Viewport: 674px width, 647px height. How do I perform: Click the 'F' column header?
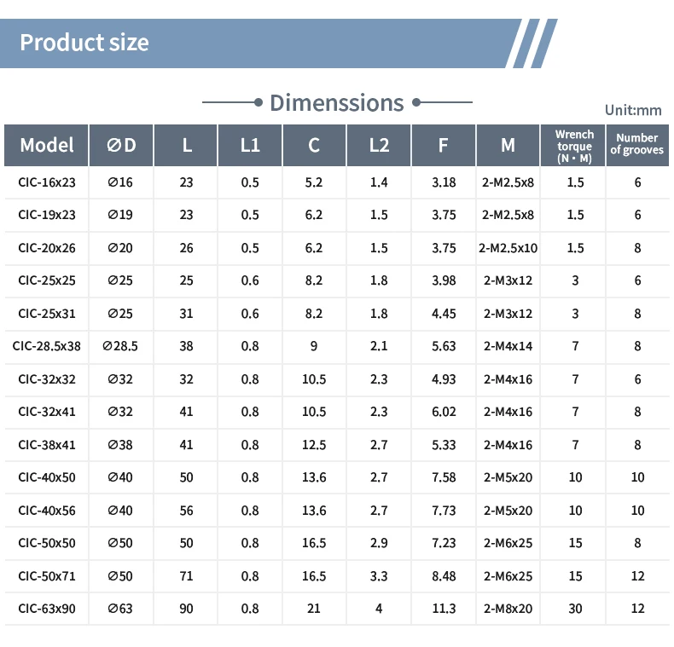pyautogui.click(x=444, y=145)
